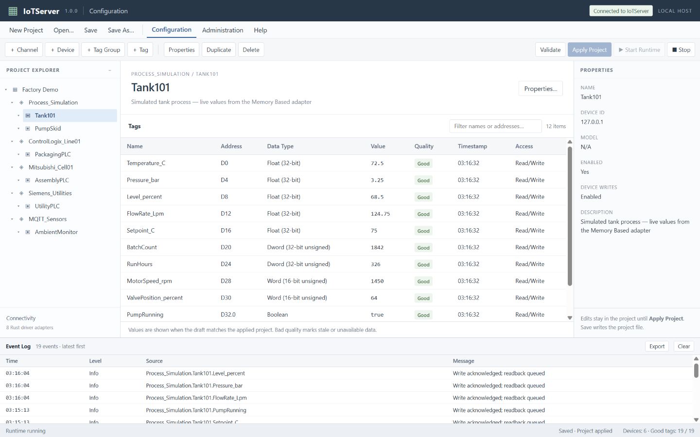Export the event log

click(657, 346)
